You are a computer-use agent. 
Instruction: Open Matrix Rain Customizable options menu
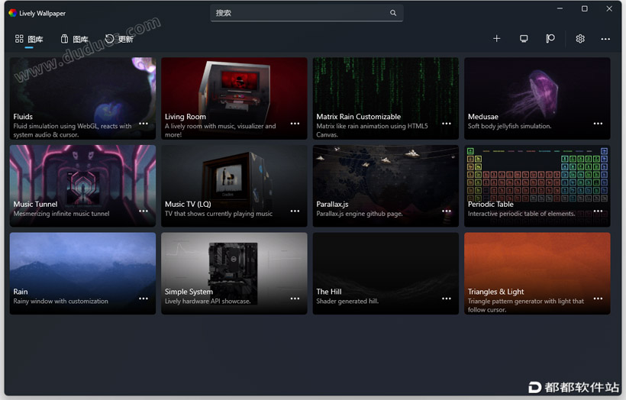[447, 124]
